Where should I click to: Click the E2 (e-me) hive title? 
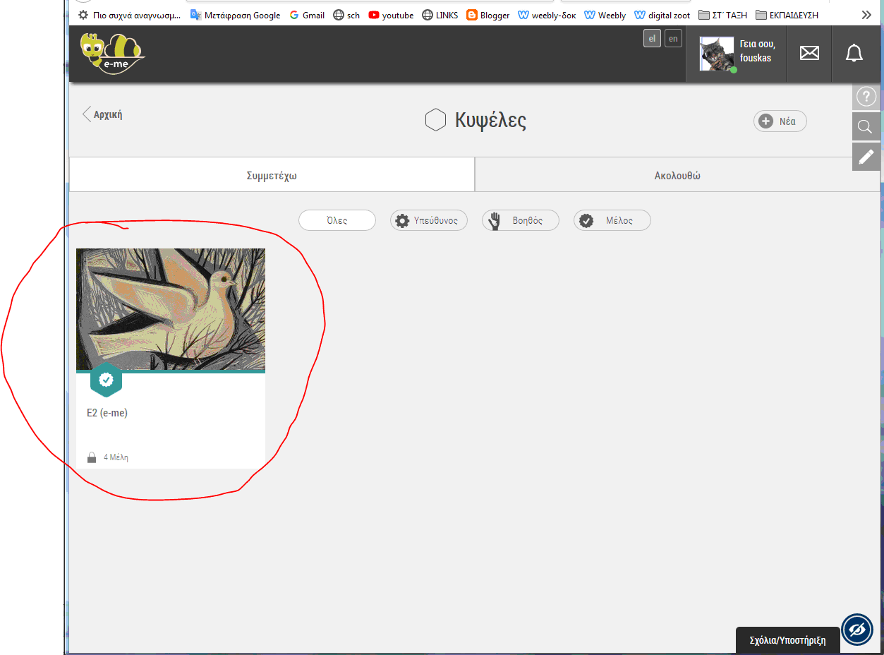click(107, 413)
